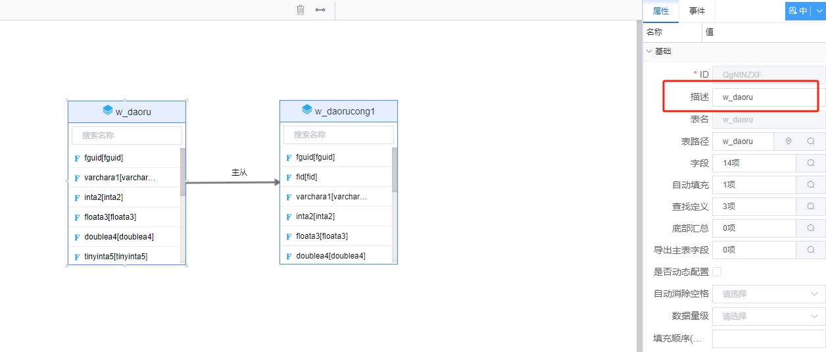Click the w_daoru table vertical scrollbar
The height and width of the screenshot is (352, 826).
click(183, 172)
